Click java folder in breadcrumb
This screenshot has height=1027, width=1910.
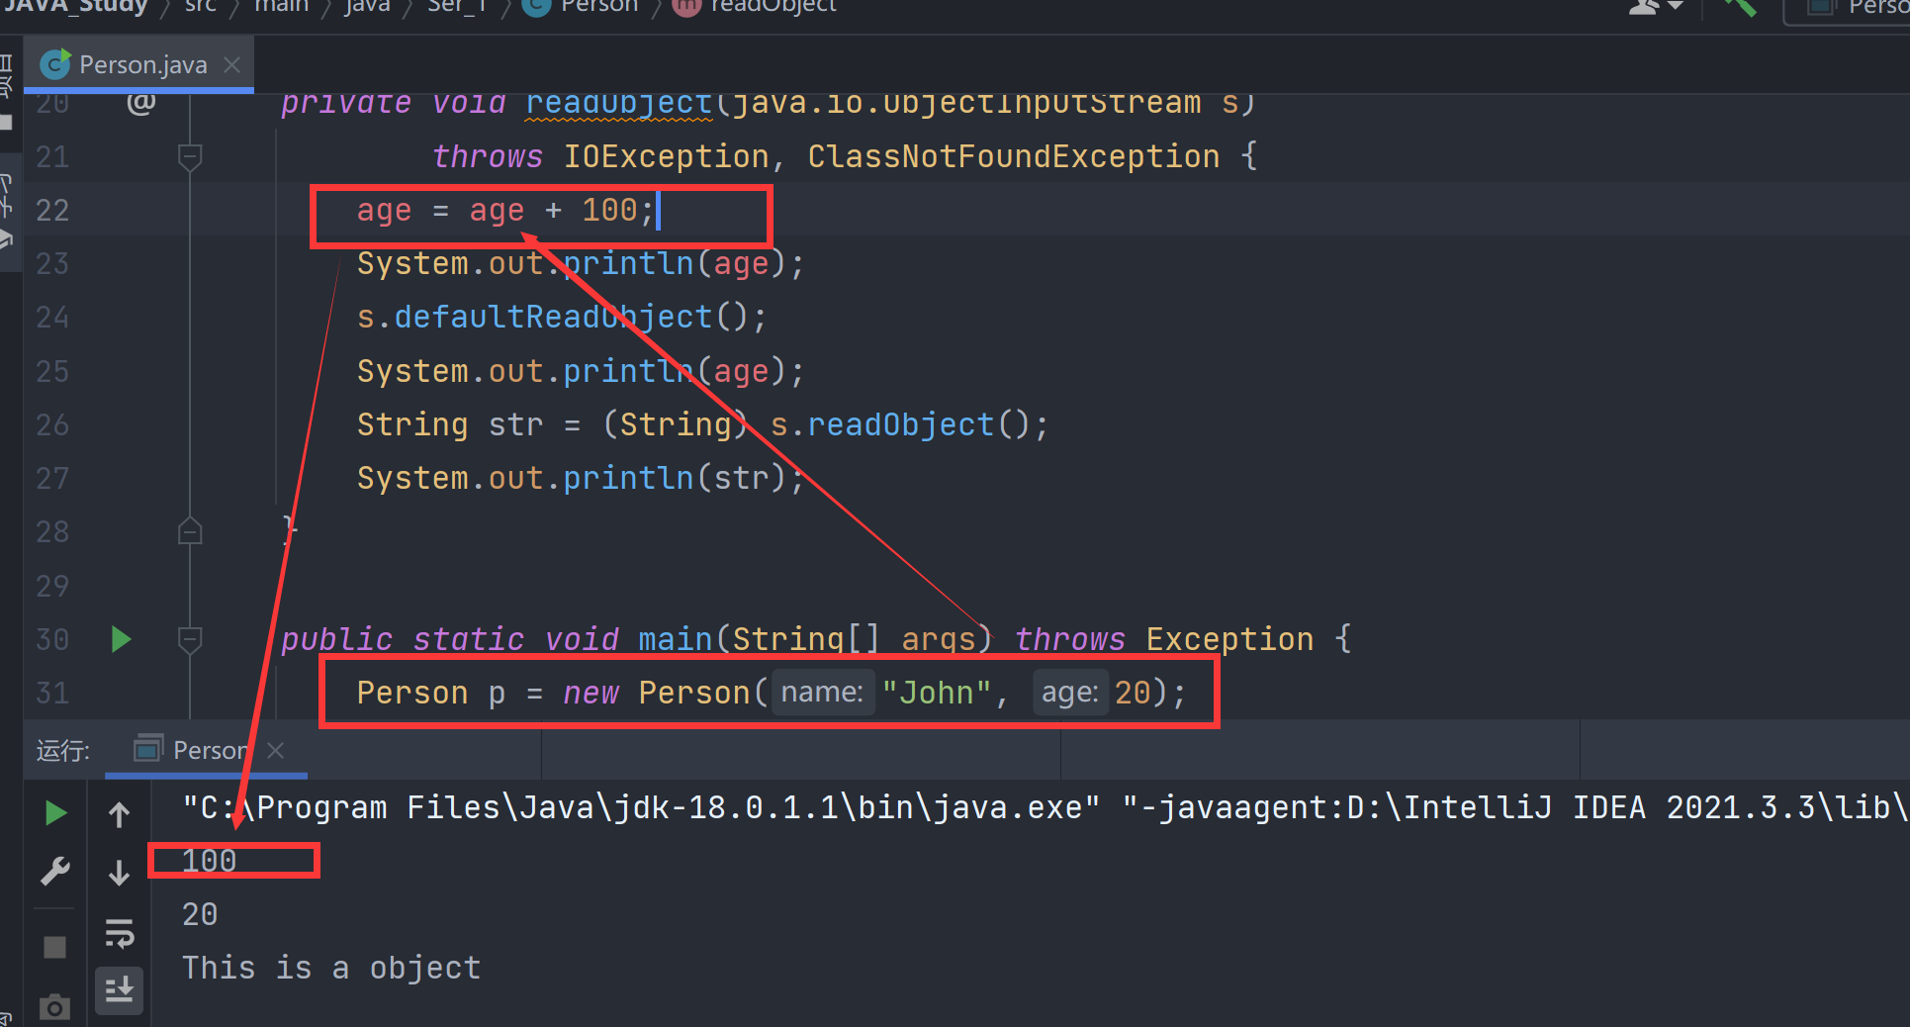[x=367, y=7]
